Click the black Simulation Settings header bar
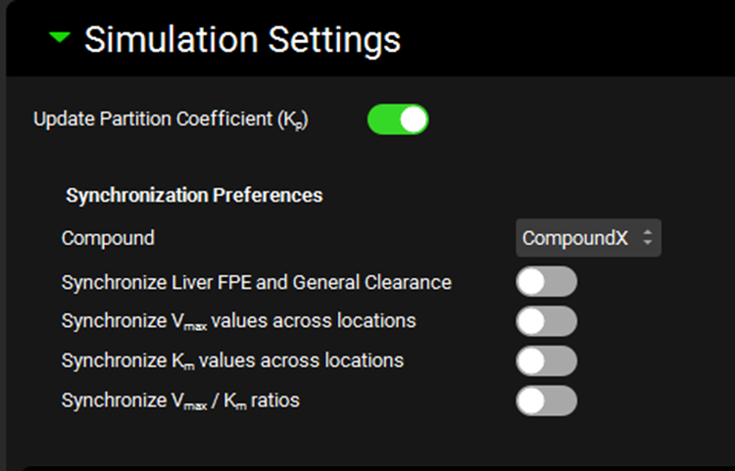 (568, 39)
